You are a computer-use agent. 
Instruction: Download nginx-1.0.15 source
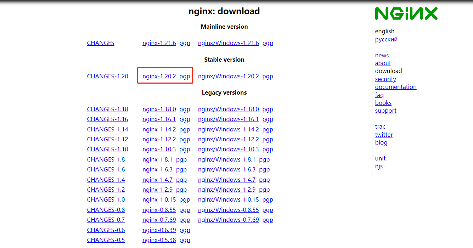click(x=159, y=199)
